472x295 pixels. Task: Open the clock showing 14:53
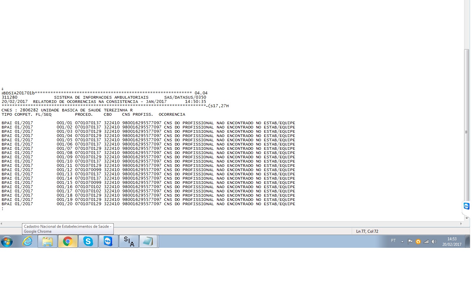click(x=452, y=242)
